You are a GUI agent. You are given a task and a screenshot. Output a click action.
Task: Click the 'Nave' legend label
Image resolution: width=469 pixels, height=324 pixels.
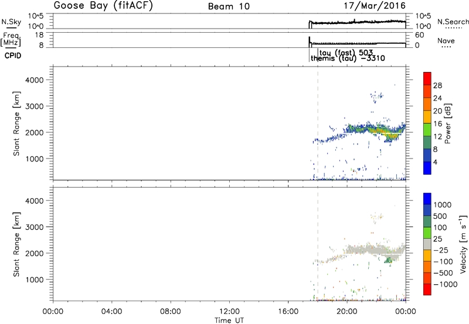pyautogui.click(x=446, y=40)
